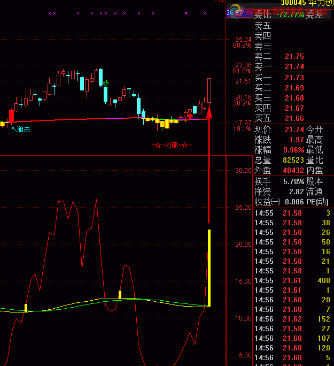334x366 pixels.
Task: Click the 量比 label
Action: pos(314,160)
